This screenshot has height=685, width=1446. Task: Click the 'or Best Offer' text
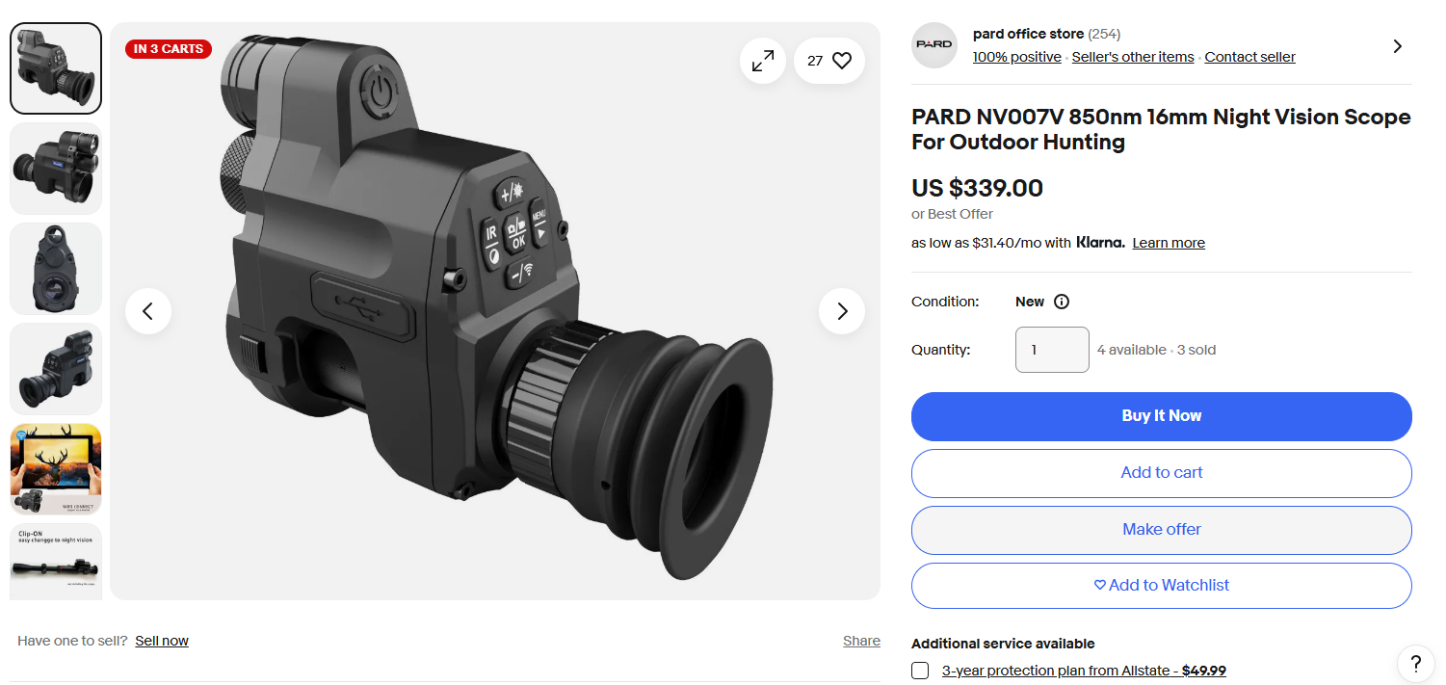(x=952, y=214)
